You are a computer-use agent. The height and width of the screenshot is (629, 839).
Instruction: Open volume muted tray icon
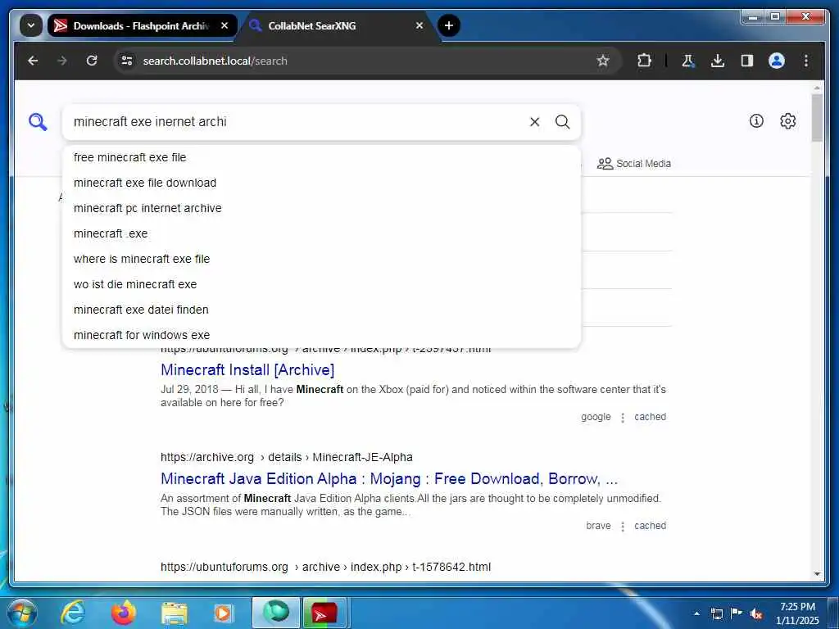point(756,613)
